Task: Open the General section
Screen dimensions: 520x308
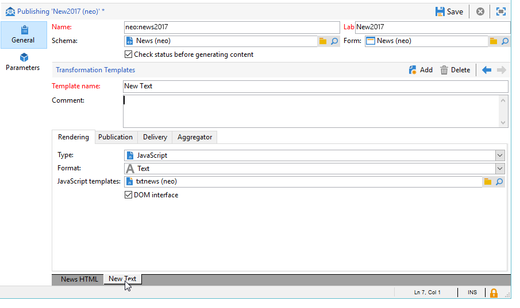Action: tap(23, 35)
